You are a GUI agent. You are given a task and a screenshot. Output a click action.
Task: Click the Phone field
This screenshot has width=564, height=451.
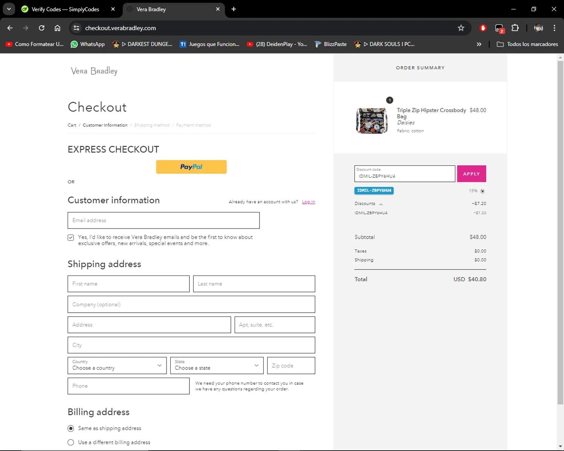129,386
